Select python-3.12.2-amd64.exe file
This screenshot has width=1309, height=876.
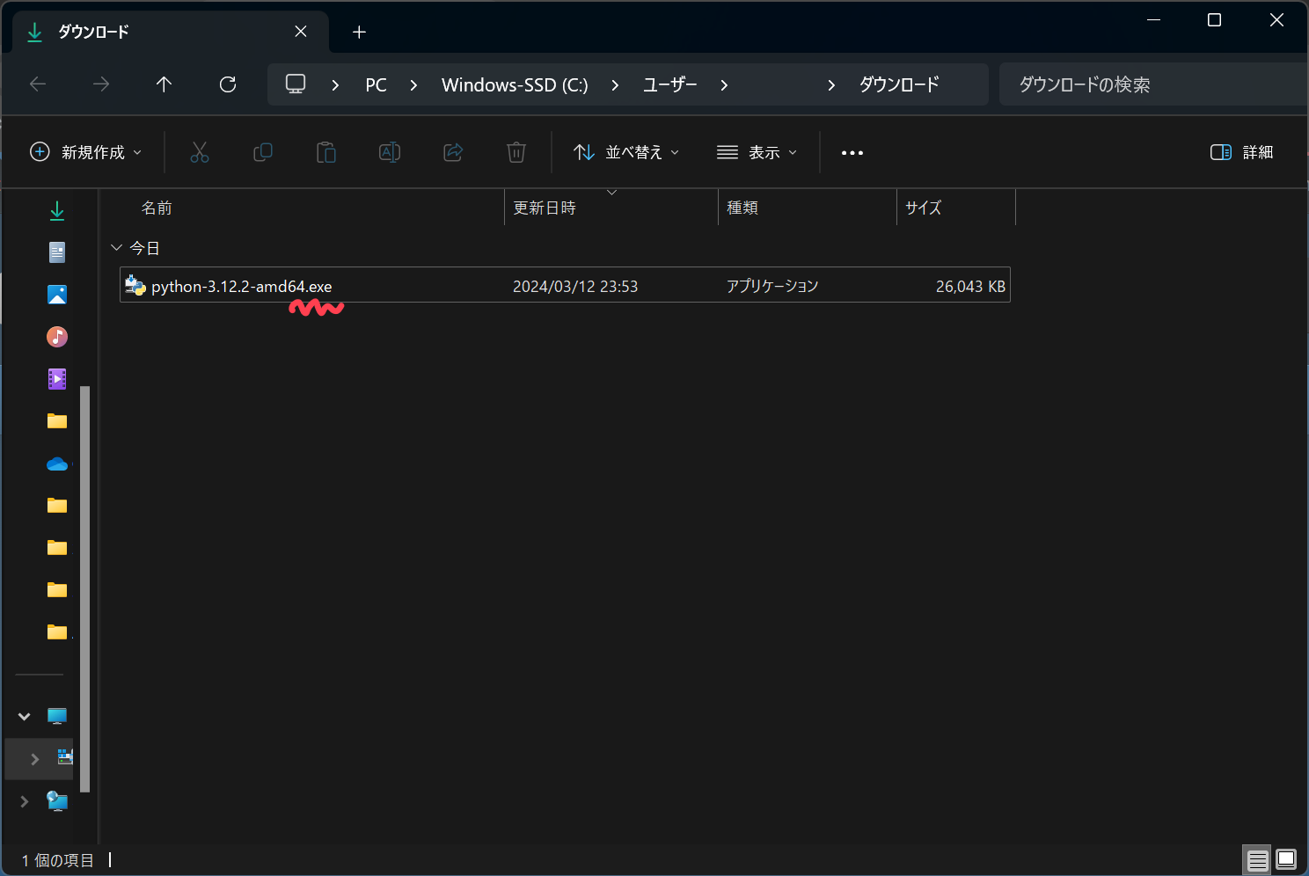241,286
